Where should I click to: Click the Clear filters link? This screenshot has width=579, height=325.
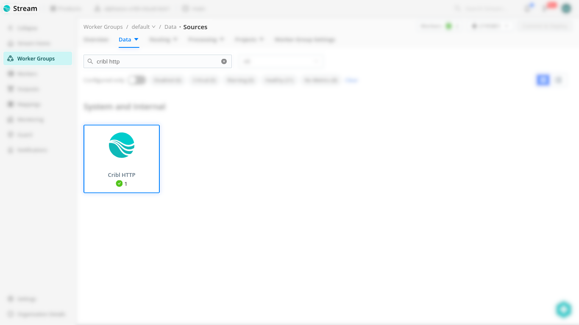click(x=351, y=80)
